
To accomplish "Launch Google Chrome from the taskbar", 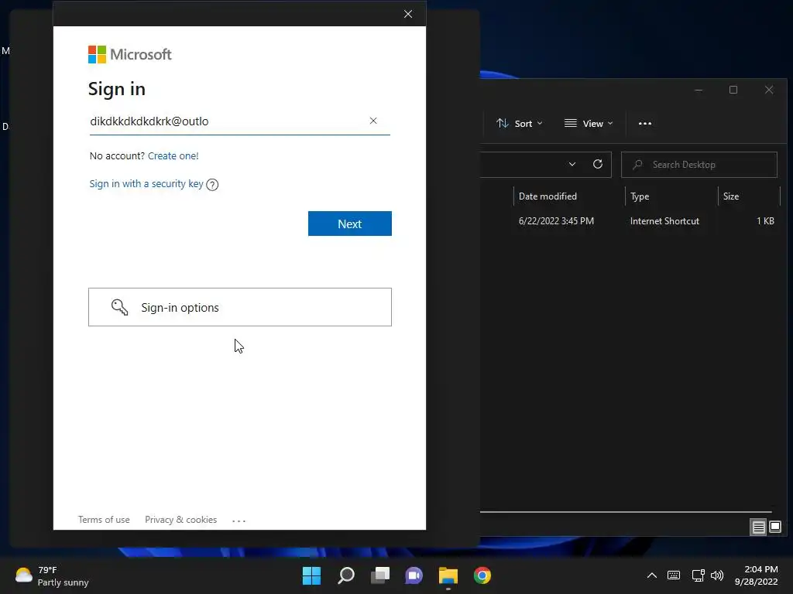I will tap(482, 575).
